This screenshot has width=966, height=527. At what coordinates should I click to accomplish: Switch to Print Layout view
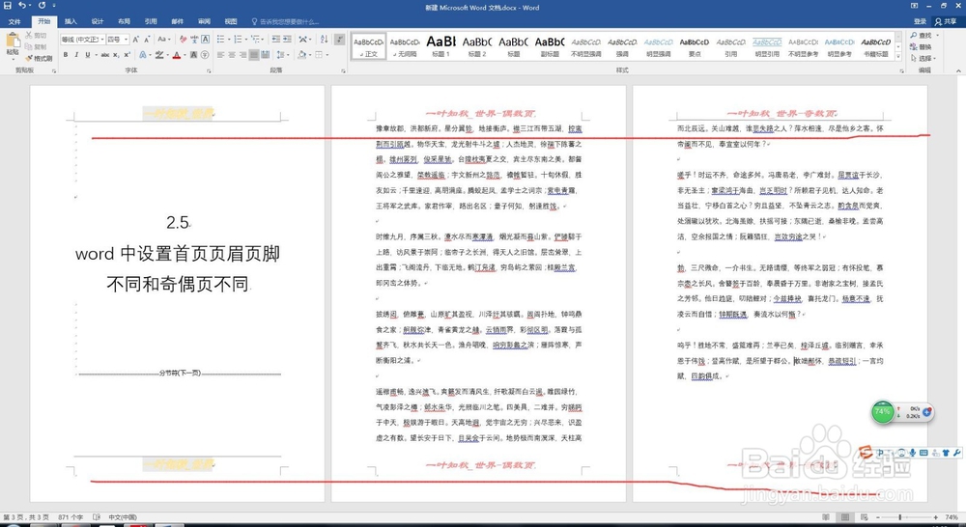(x=845, y=517)
